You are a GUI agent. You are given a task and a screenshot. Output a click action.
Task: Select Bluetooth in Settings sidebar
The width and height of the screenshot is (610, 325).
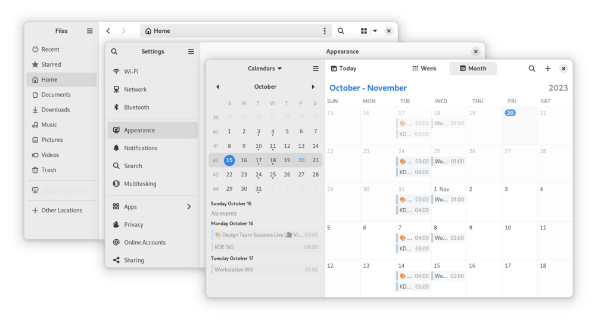(136, 107)
